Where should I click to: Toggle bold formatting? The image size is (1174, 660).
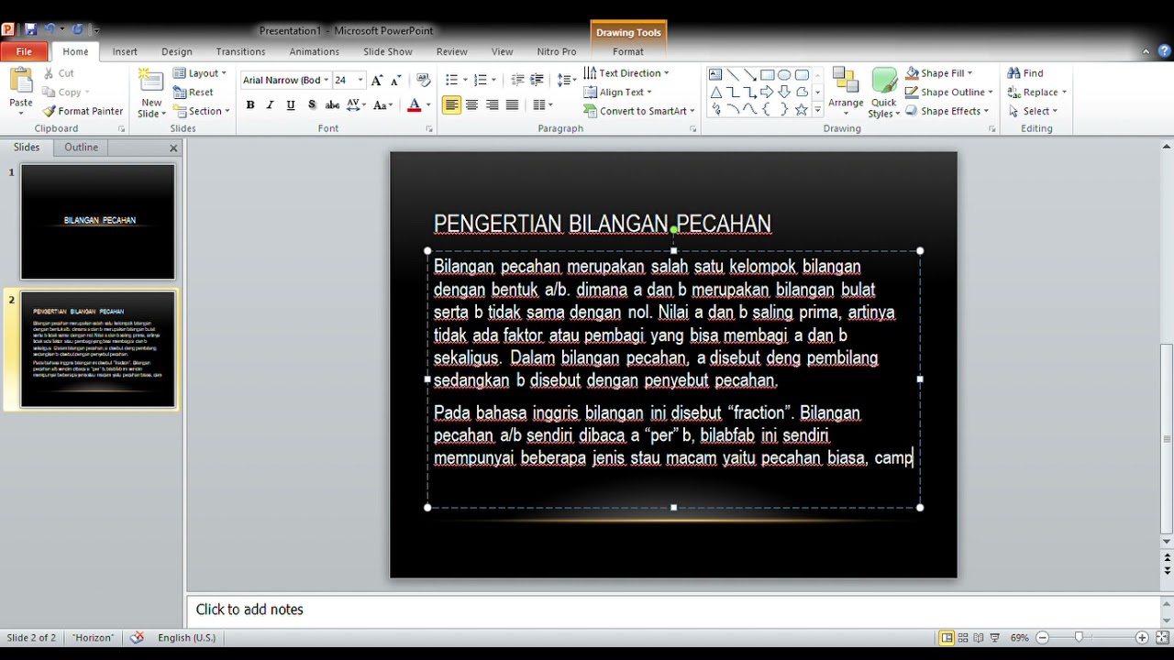(x=250, y=105)
